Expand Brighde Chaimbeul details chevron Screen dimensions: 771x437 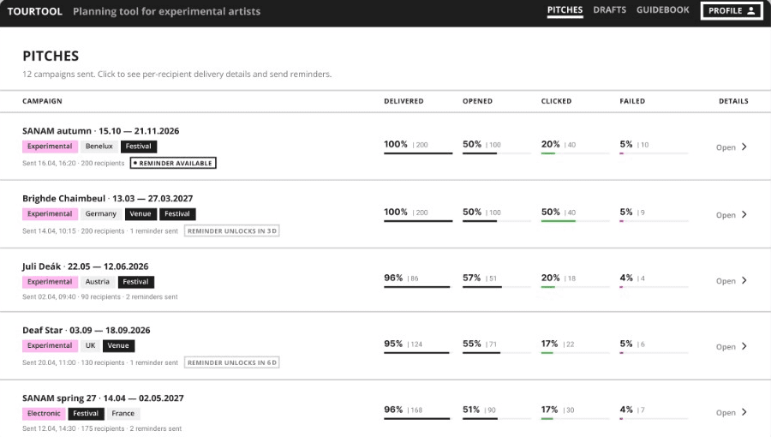click(744, 214)
